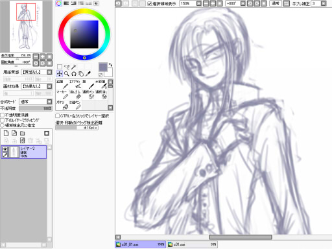Adjust the drag detection distance ±16pix slider
This screenshot has width=332, height=249.
tap(77, 128)
